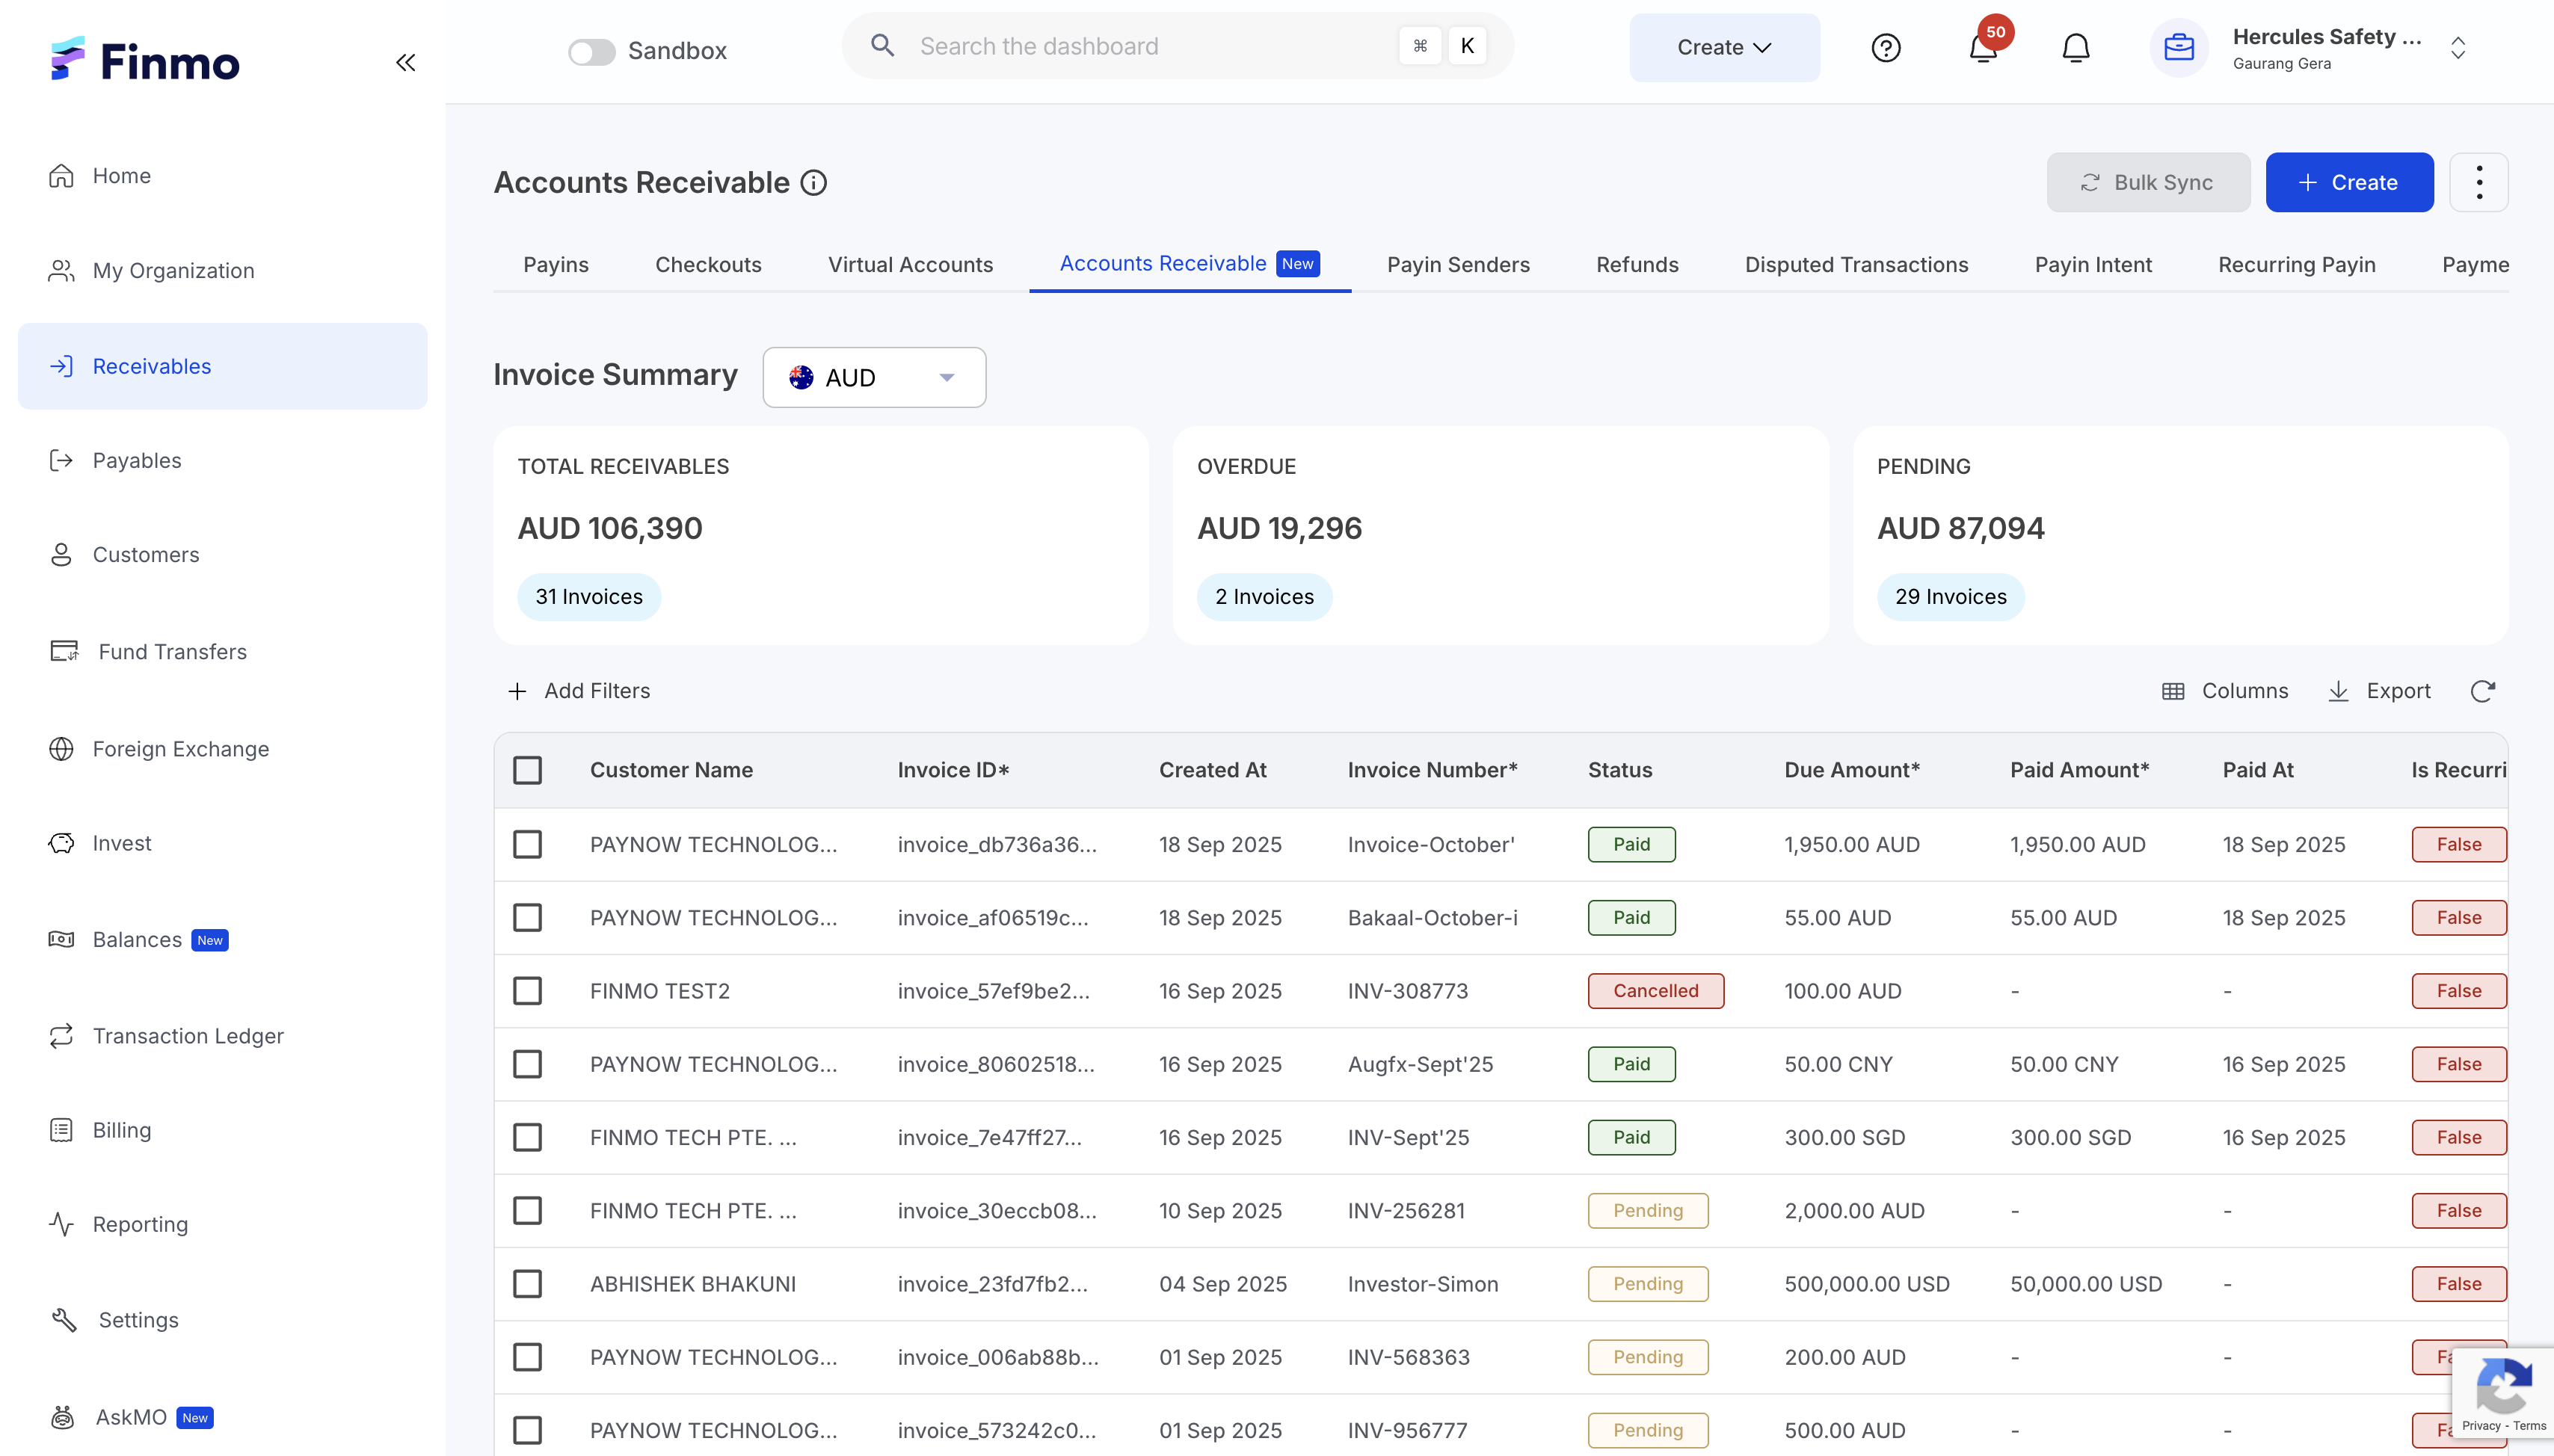Image resolution: width=2554 pixels, height=1456 pixels.
Task: Expand the Hercules Safety organization switcher
Action: [2457, 47]
